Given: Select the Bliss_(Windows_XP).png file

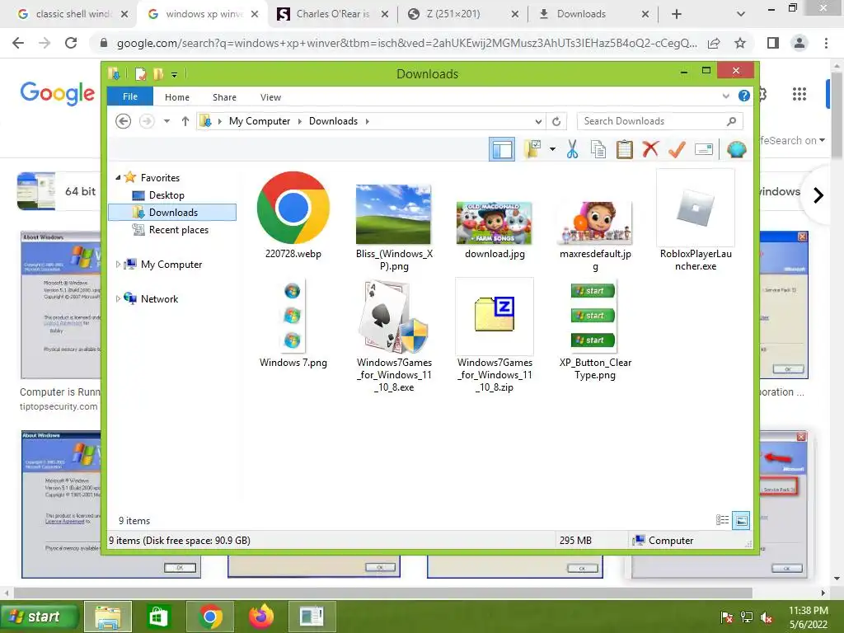Looking at the screenshot, I should point(394,227).
